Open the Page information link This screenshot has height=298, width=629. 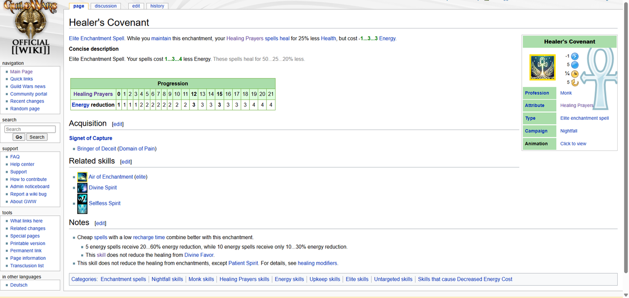pyautogui.click(x=28, y=258)
